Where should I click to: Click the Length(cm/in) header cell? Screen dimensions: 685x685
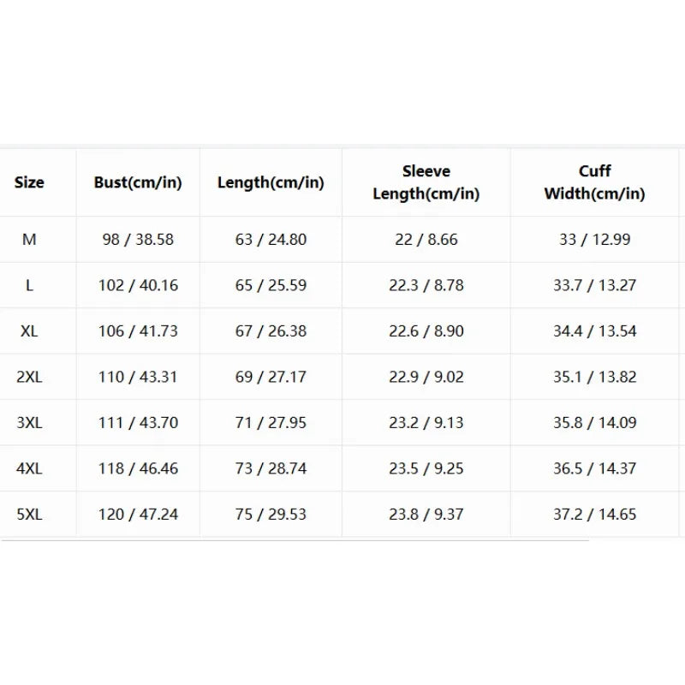tap(271, 182)
